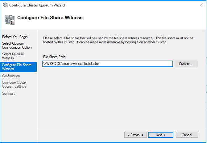Click the Configure File Share Witness page heading
The width and height of the screenshot is (207, 143).
(50, 18)
